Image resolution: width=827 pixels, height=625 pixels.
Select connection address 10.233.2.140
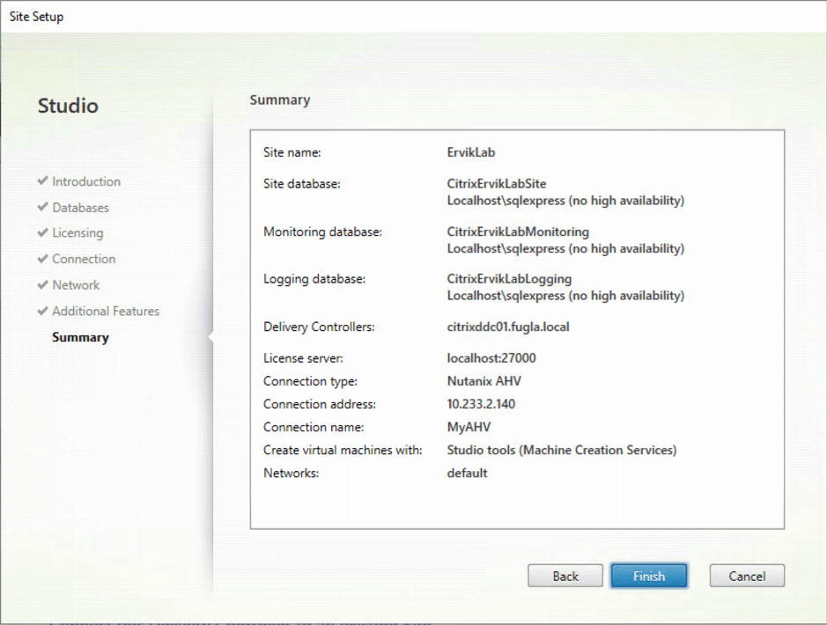pyautogui.click(x=481, y=404)
